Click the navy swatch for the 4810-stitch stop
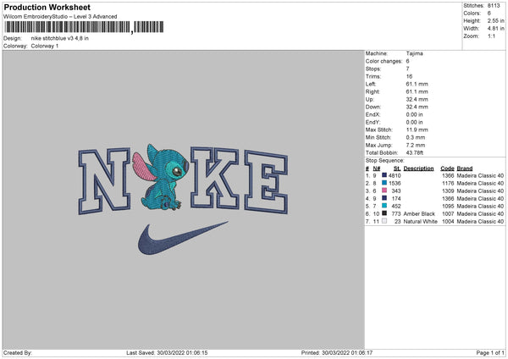The image size is (508, 359). click(384, 175)
